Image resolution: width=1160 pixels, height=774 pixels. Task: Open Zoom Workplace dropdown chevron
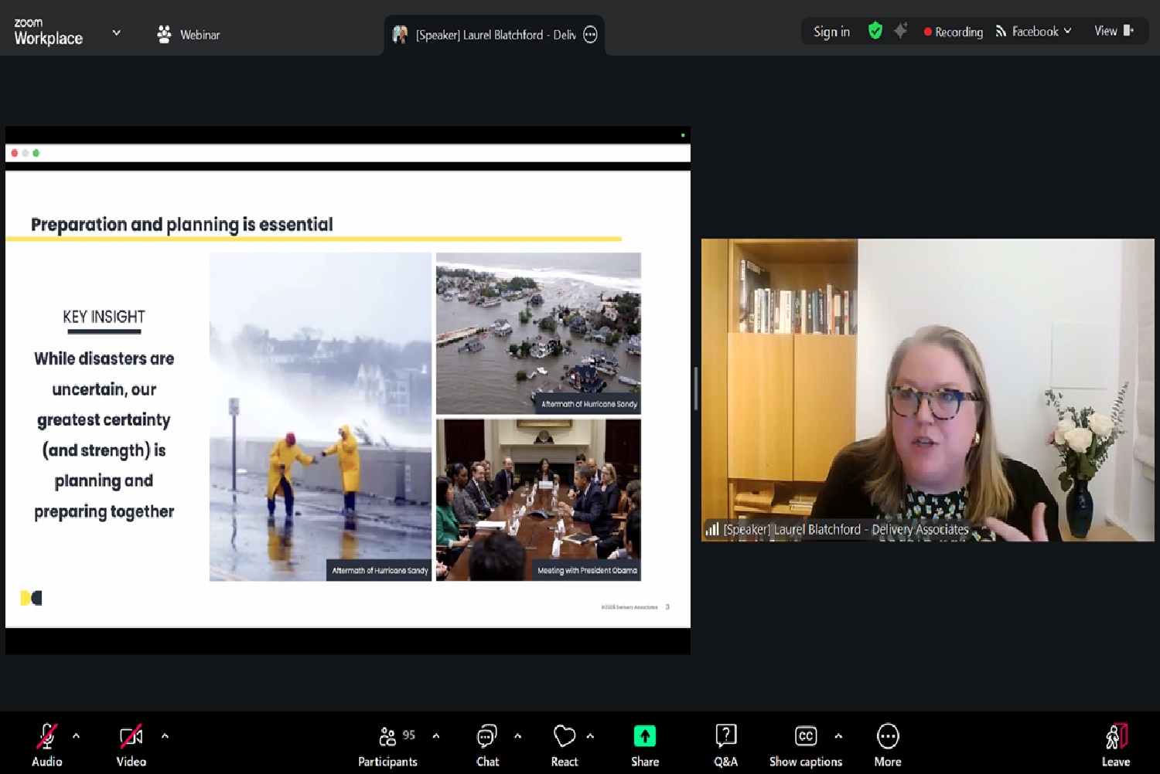coord(117,33)
